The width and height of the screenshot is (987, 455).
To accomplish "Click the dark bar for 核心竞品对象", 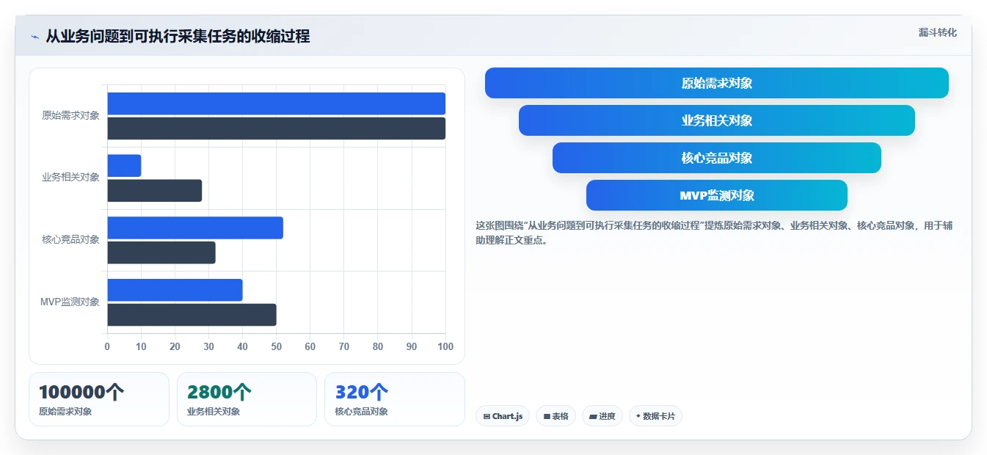I will tap(161, 252).
